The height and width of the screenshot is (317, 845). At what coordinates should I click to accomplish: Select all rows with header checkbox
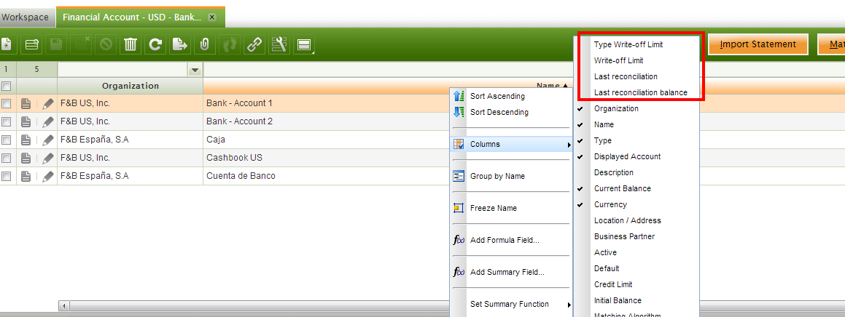tap(7, 86)
